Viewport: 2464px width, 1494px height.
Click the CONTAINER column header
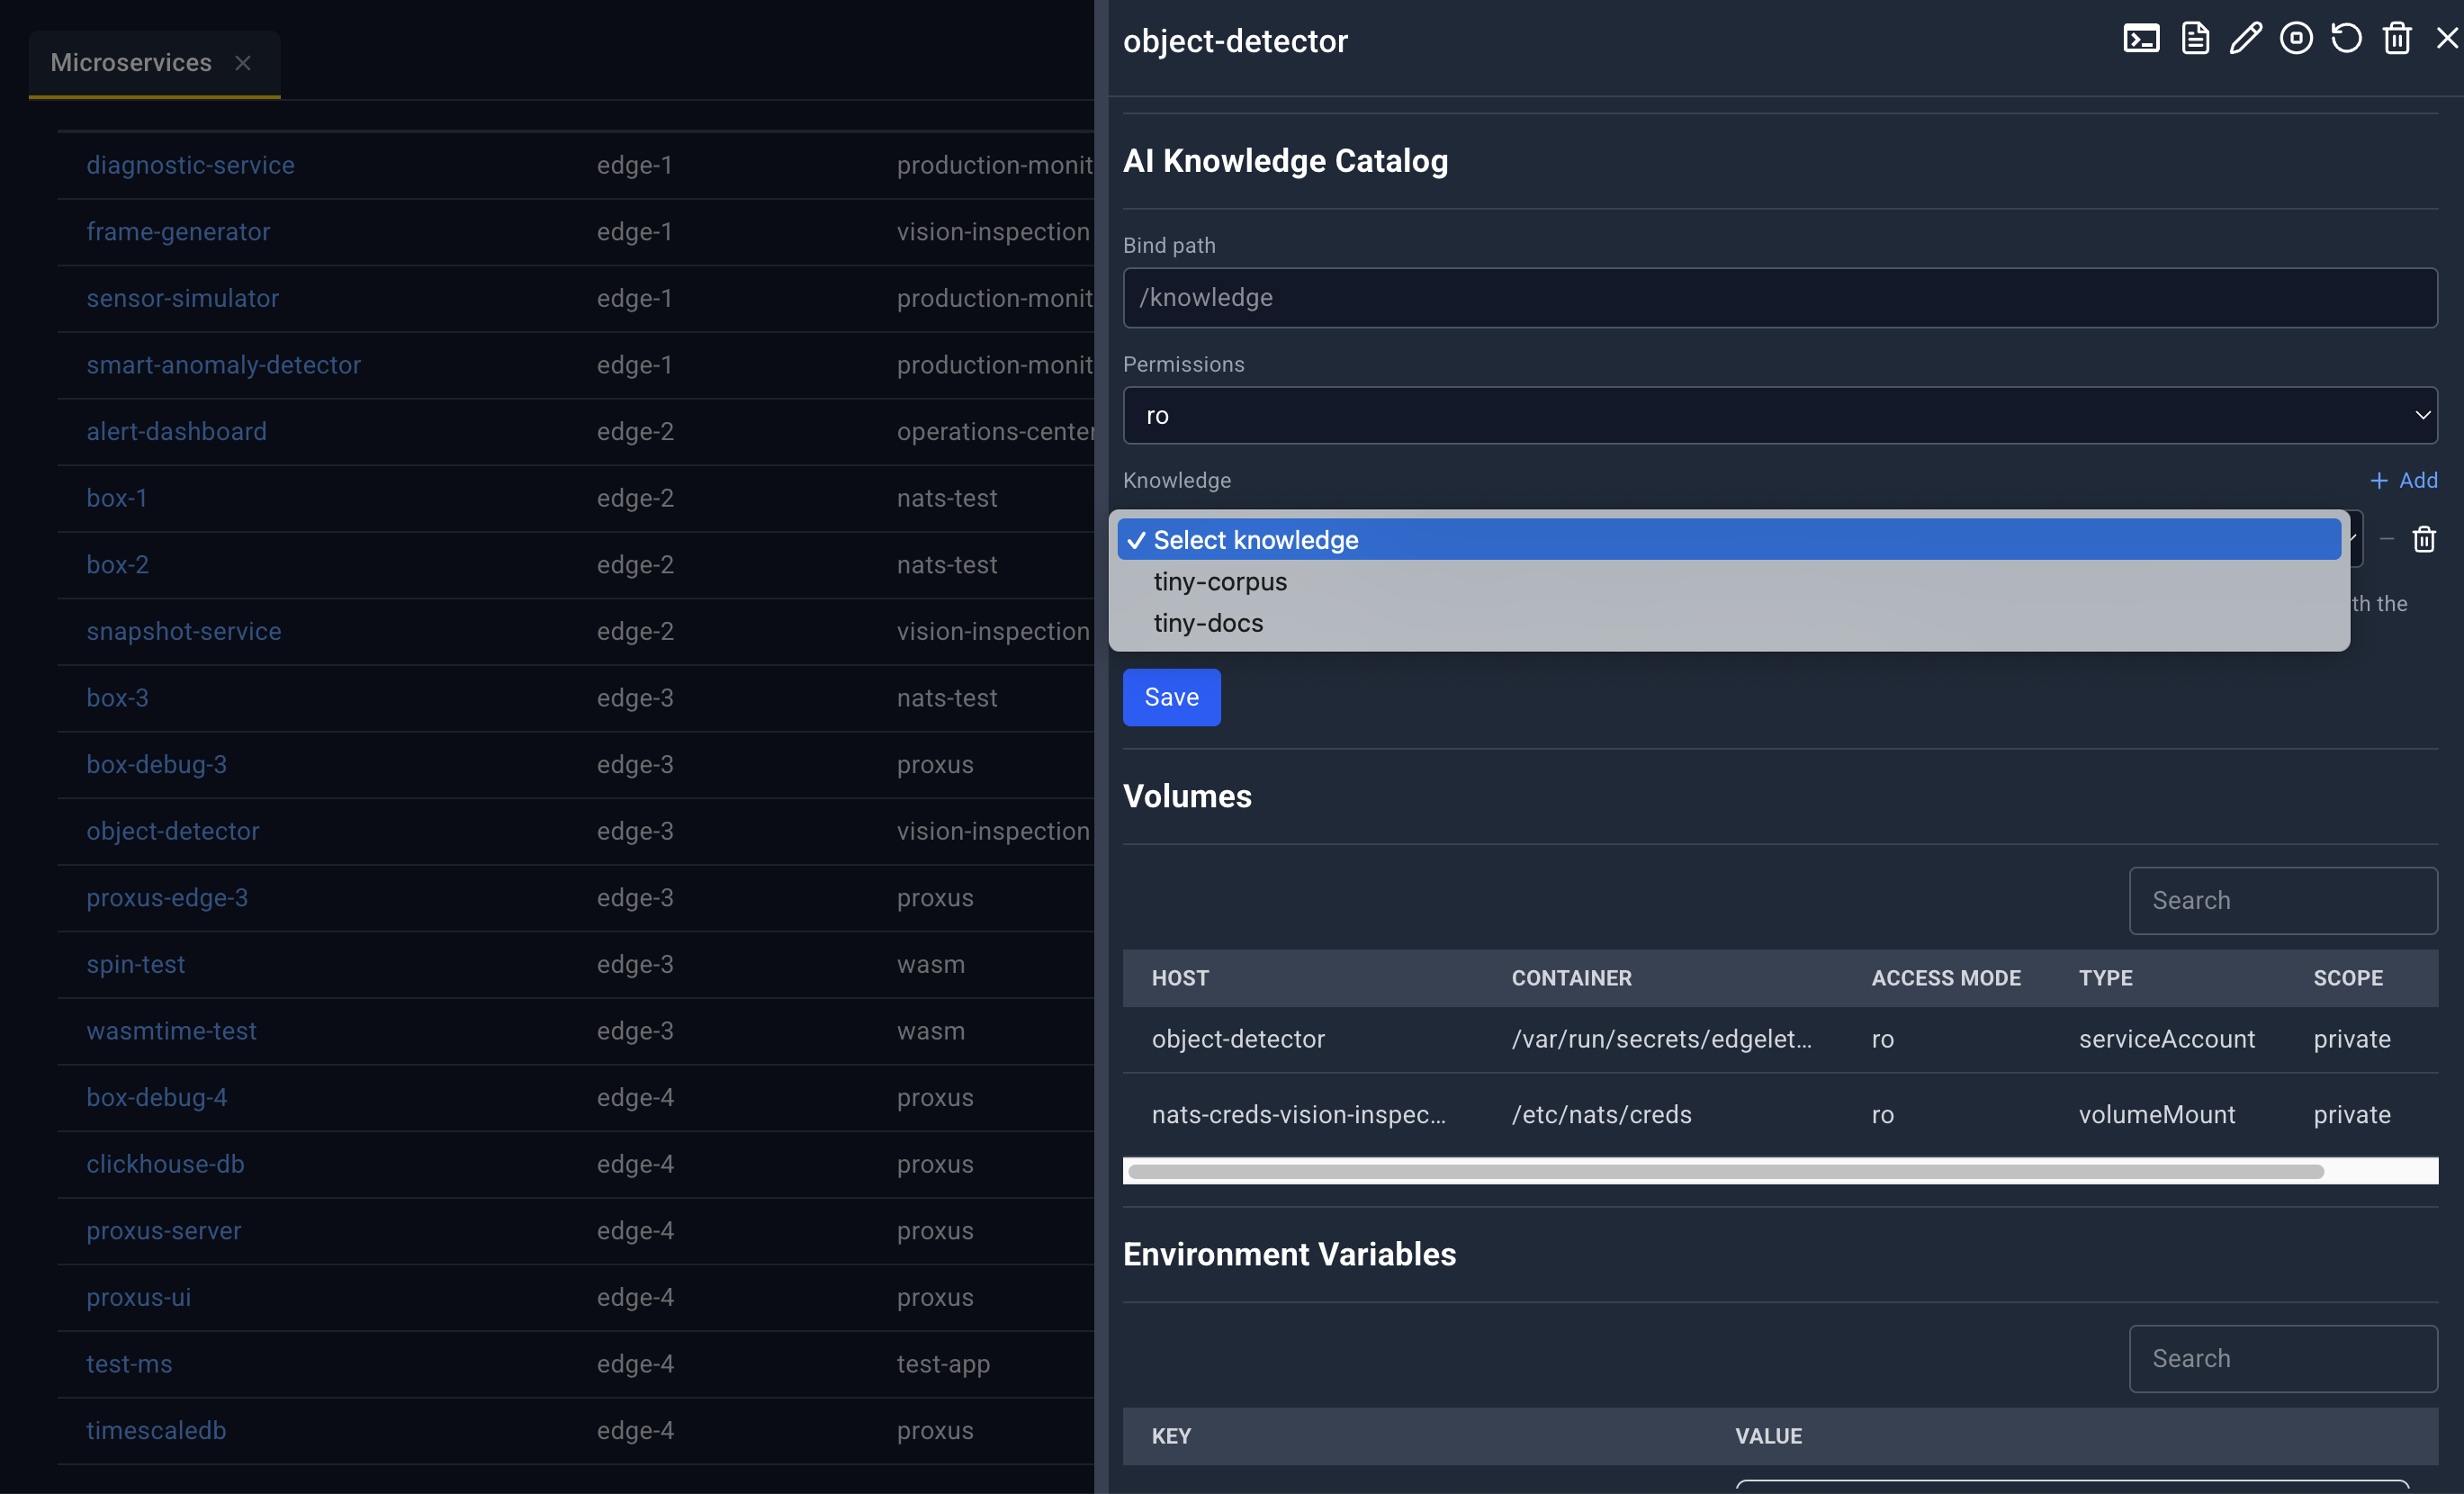(1571, 978)
